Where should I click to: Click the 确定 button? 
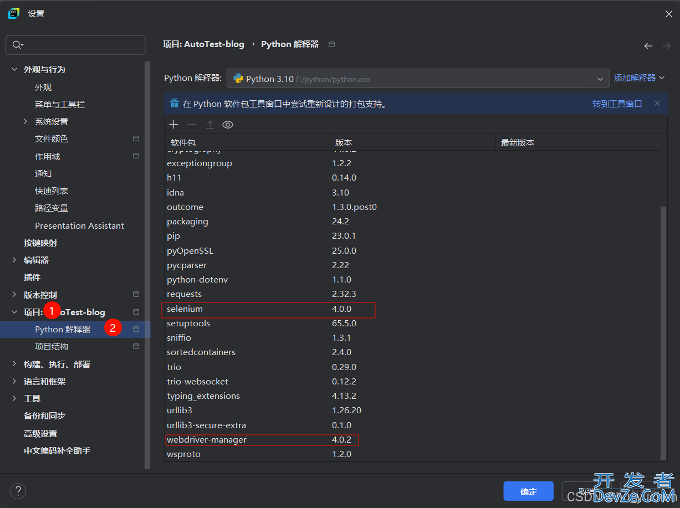tap(528, 491)
